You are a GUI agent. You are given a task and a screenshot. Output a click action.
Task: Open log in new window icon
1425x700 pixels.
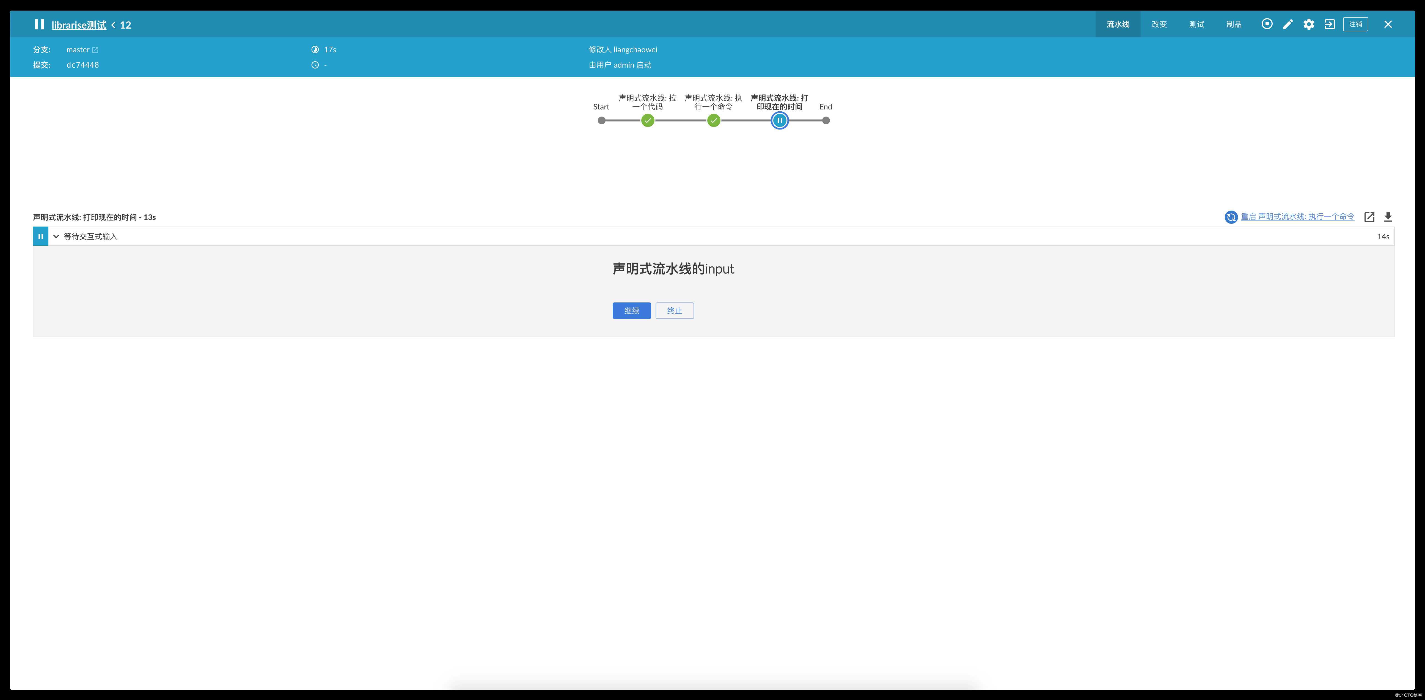1369,217
